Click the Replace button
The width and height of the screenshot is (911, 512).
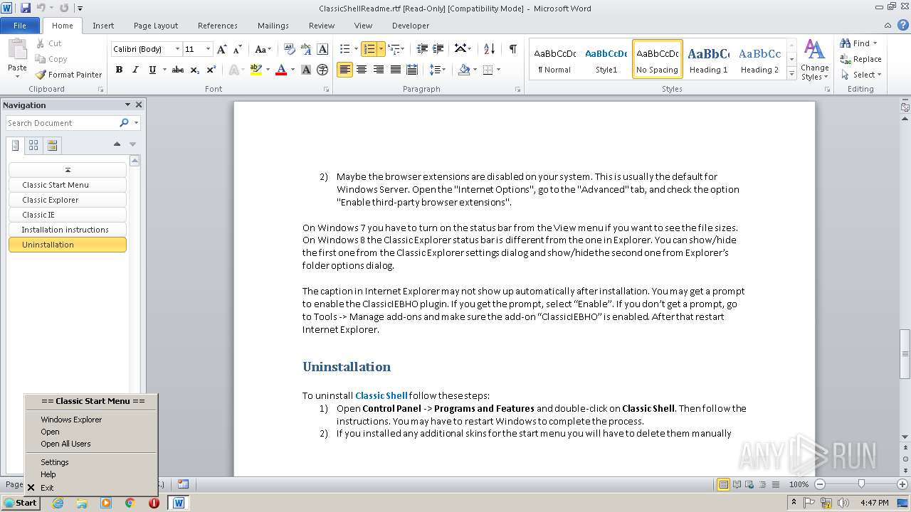point(860,59)
